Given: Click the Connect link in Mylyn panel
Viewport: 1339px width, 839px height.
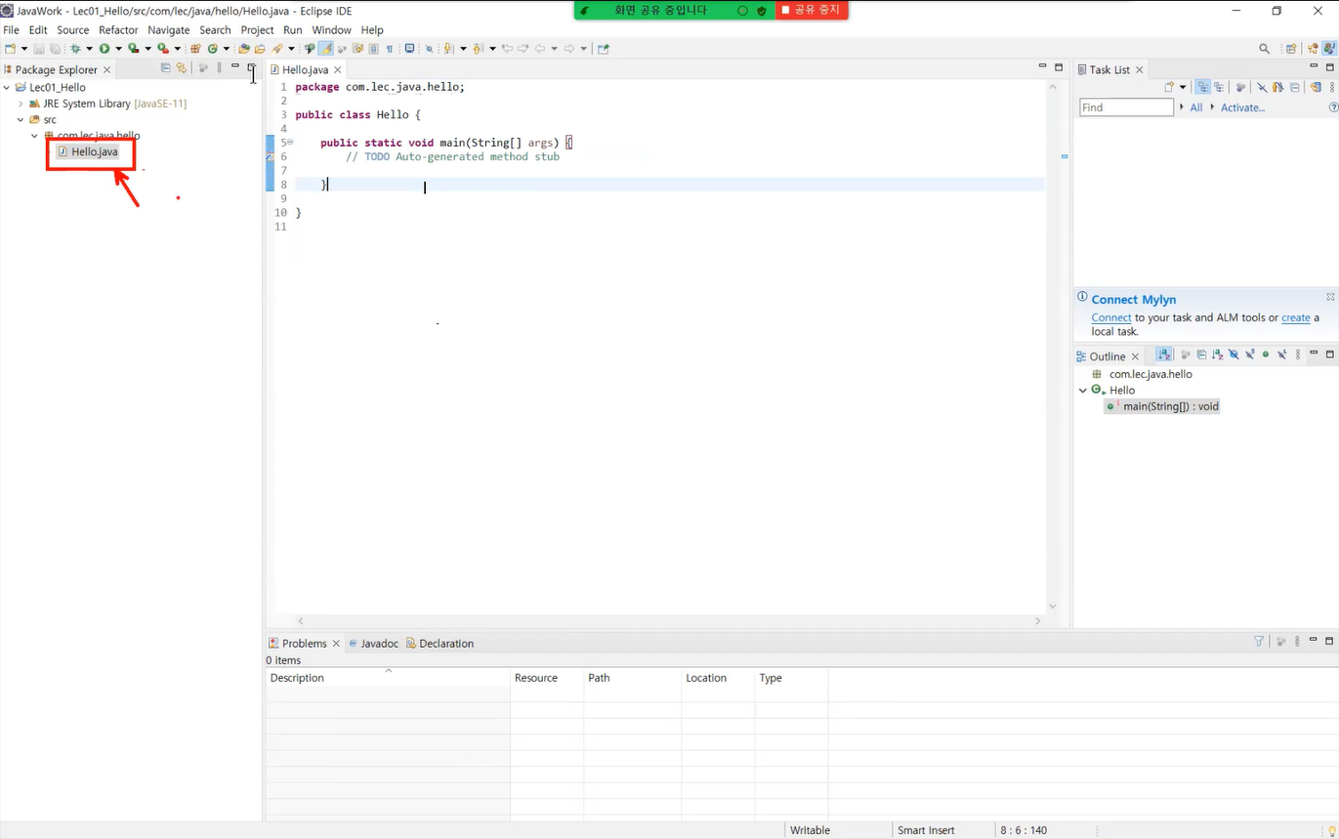Looking at the screenshot, I should click(x=1110, y=317).
